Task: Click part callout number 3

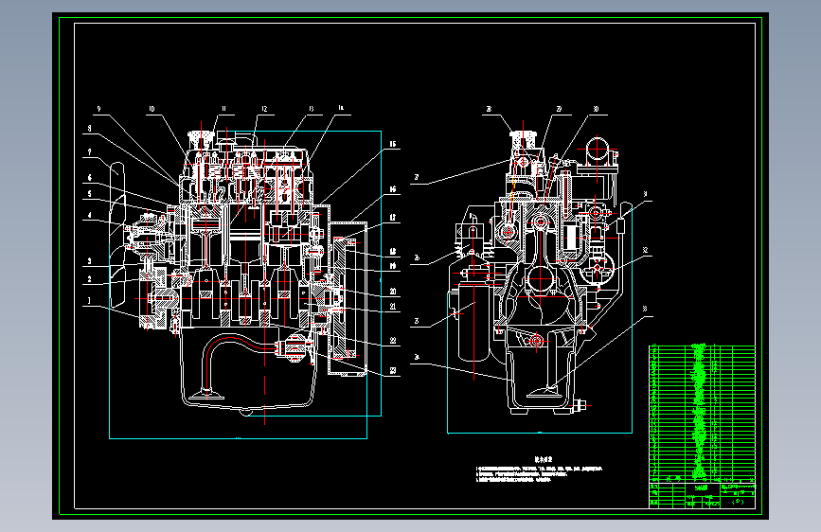Action: [x=90, y=261]
